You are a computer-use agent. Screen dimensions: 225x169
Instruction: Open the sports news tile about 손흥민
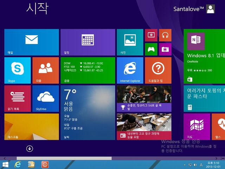click(x=144, y=99)
